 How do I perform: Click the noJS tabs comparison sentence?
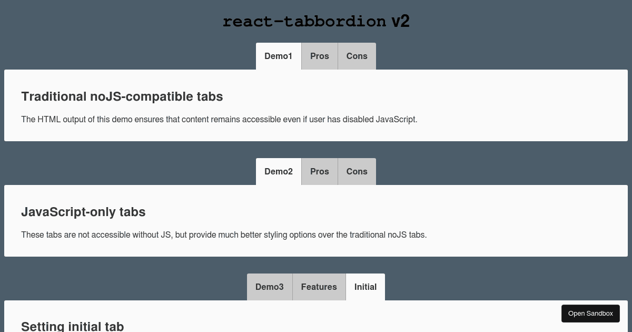(x=224, y=235)
